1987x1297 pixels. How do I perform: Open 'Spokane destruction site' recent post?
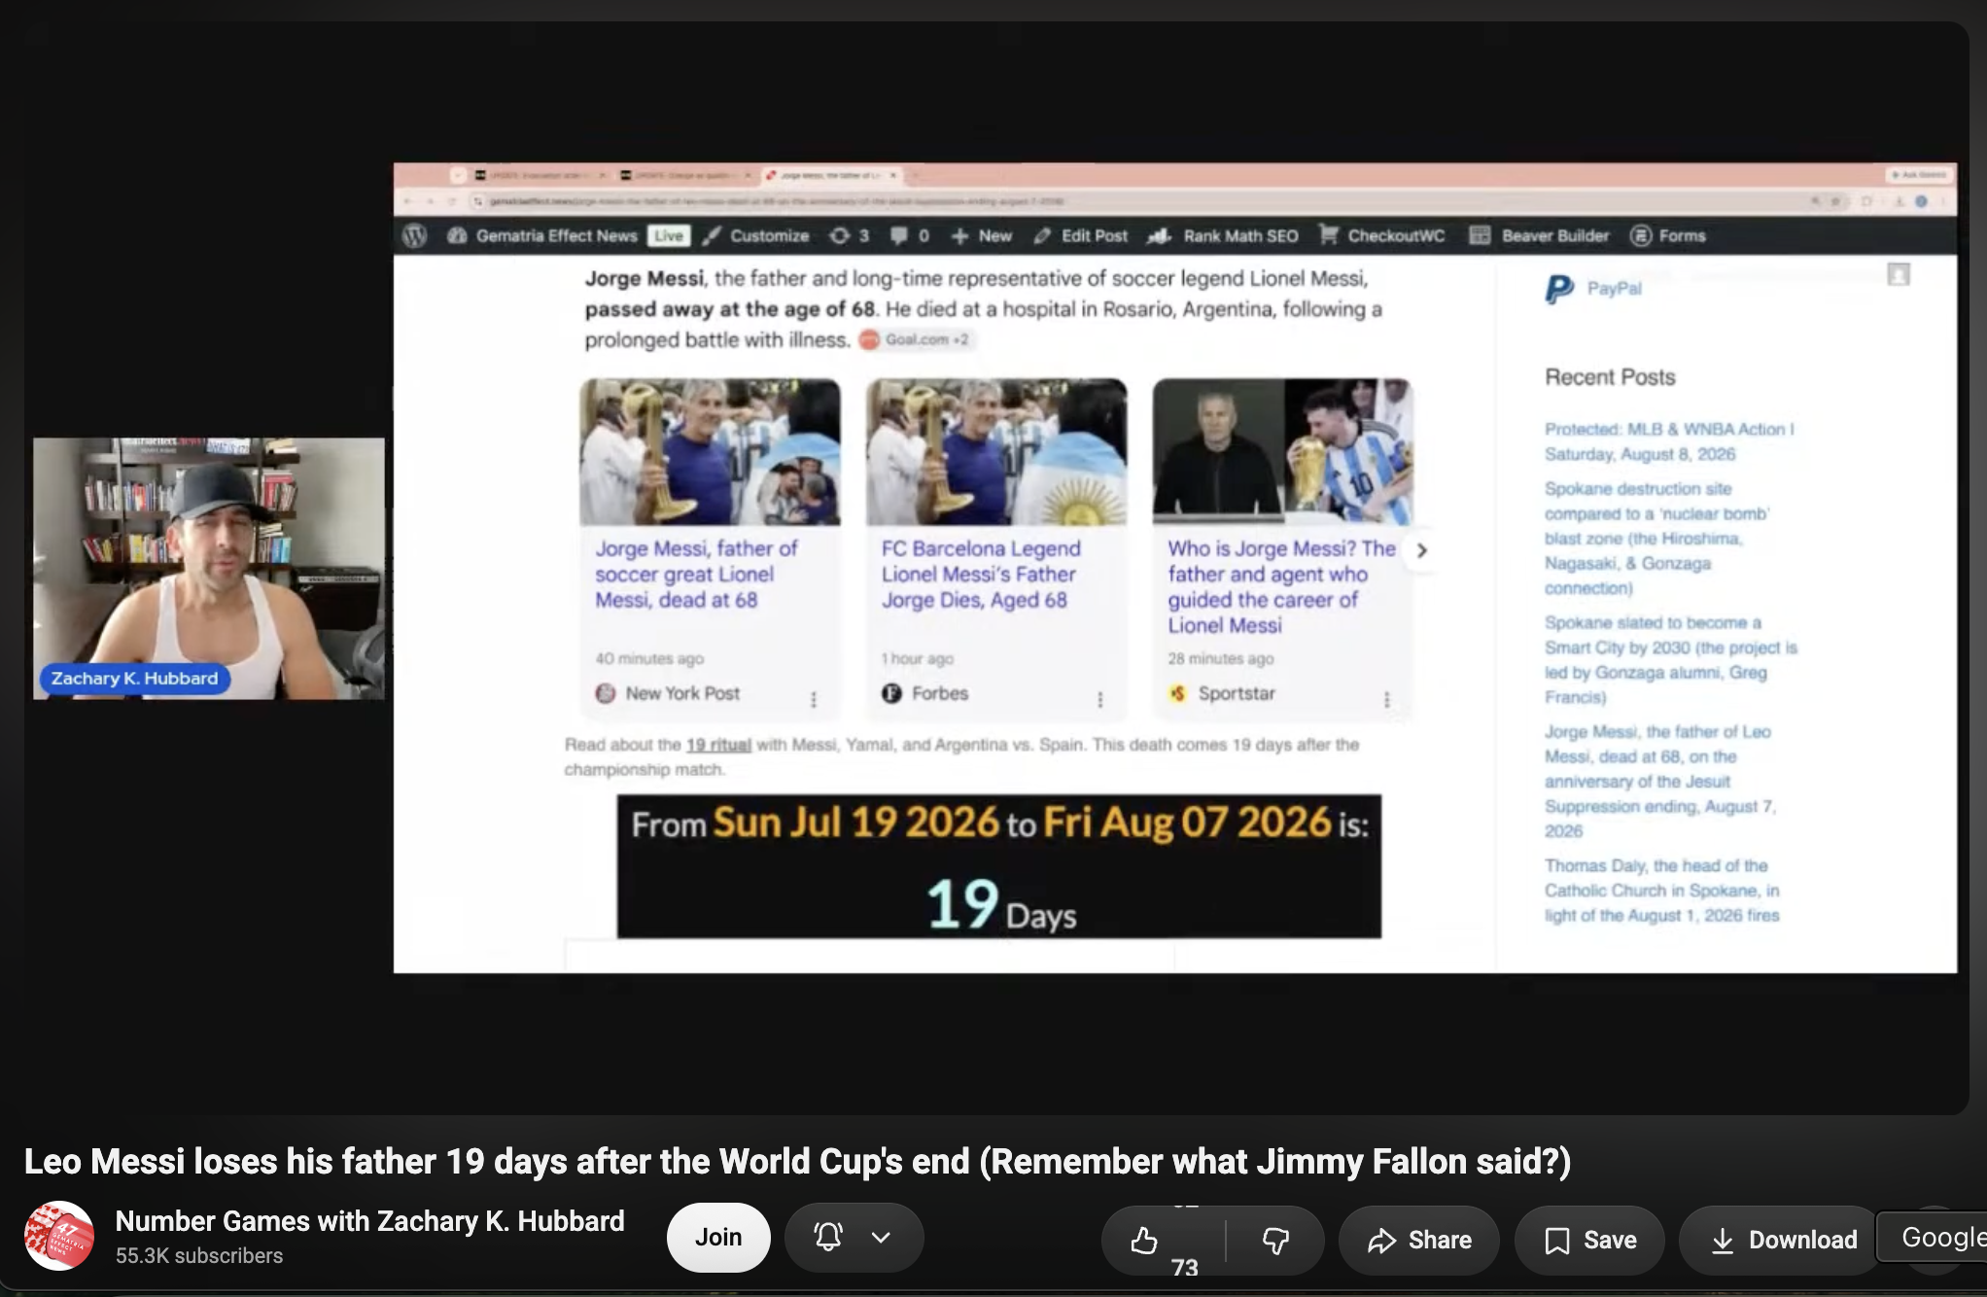click(1657, 539)
